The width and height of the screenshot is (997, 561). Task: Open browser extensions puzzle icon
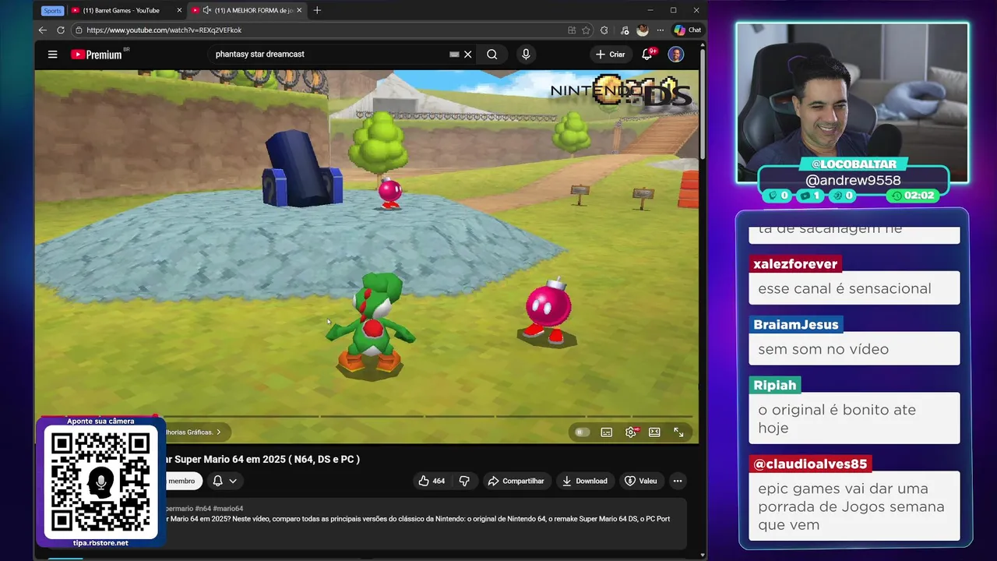604,30
